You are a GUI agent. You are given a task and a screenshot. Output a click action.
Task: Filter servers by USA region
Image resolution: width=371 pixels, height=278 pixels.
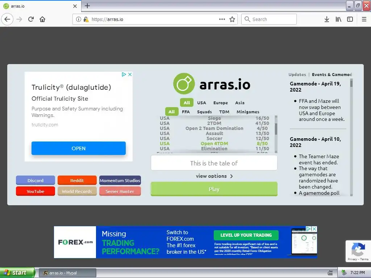click(x=201, y=102)
